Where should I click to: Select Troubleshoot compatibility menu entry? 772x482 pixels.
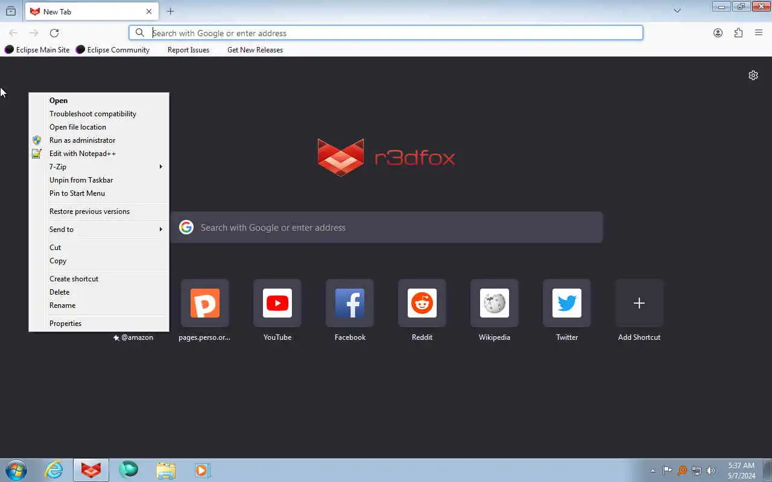pyautogui.click(x=99, y=114)
